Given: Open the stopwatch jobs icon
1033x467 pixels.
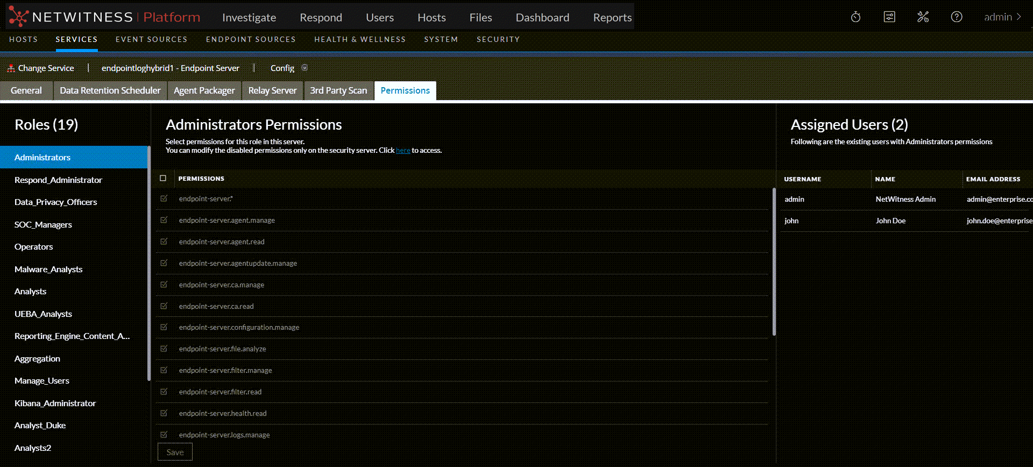Looking at the screenshot, I should point(855,17).
